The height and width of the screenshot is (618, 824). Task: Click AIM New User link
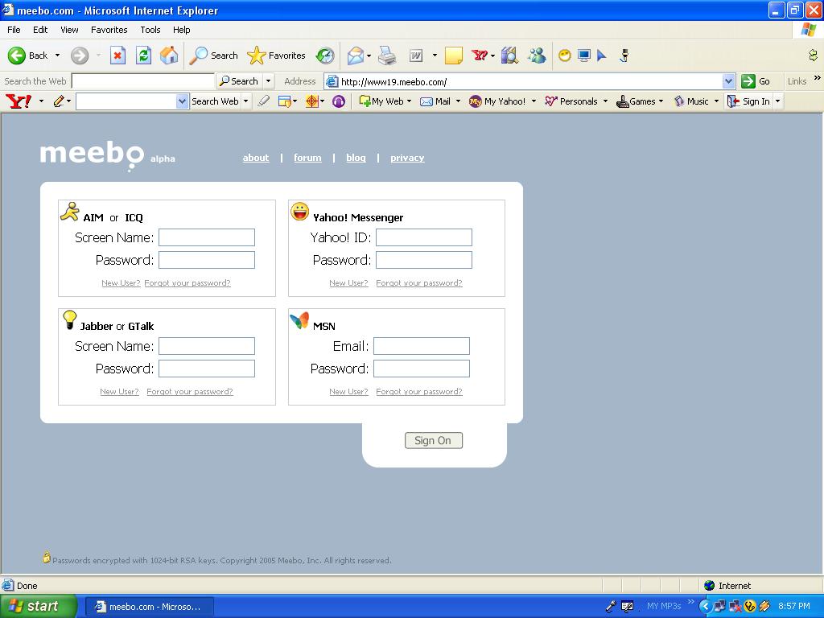tap(121, 282)
